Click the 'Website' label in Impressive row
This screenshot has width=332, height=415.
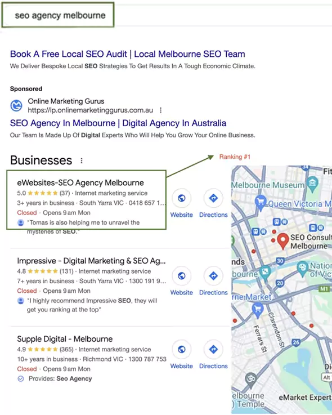point(182,292)
